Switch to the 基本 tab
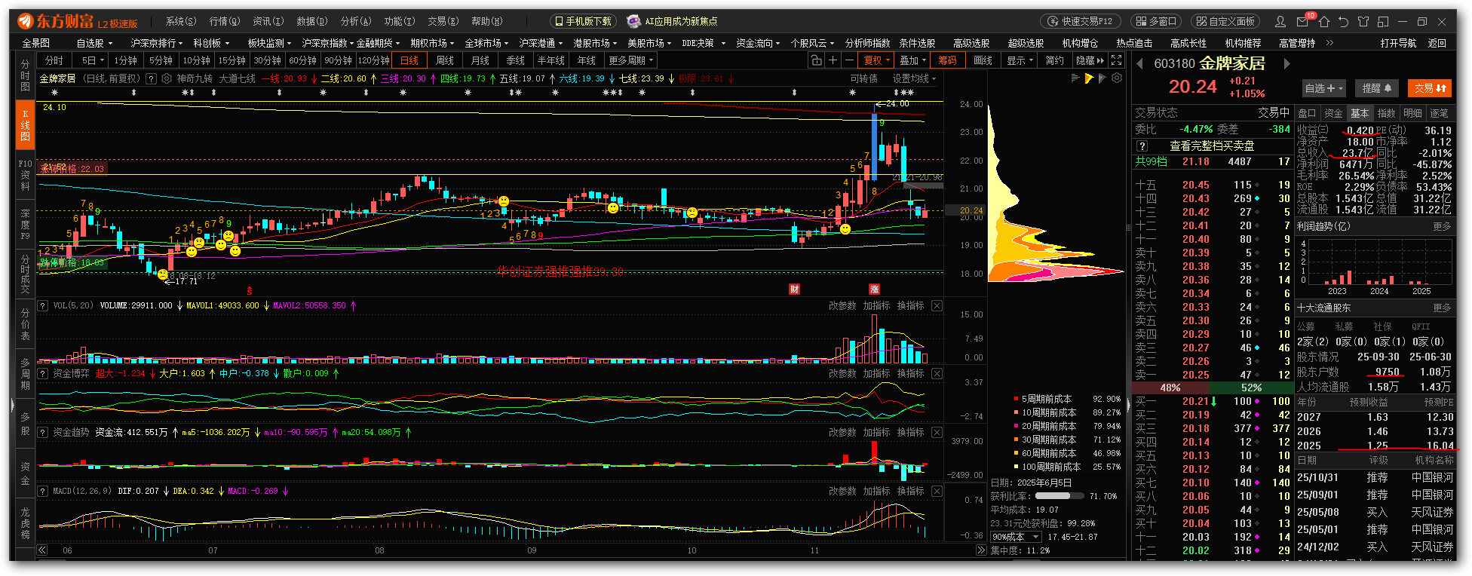This screenshot has width=1472, height=576. [1360, 113]
